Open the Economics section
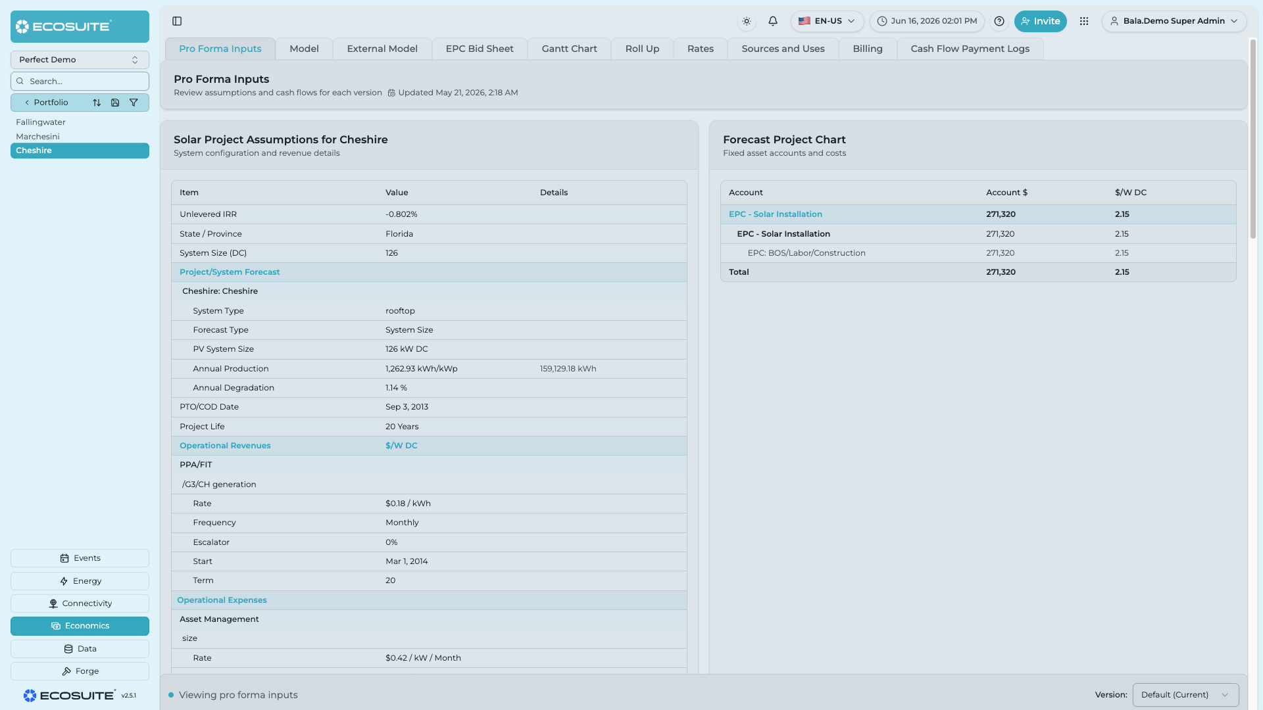The width and height of the screenshot is (1263, 710). (80, 626)
